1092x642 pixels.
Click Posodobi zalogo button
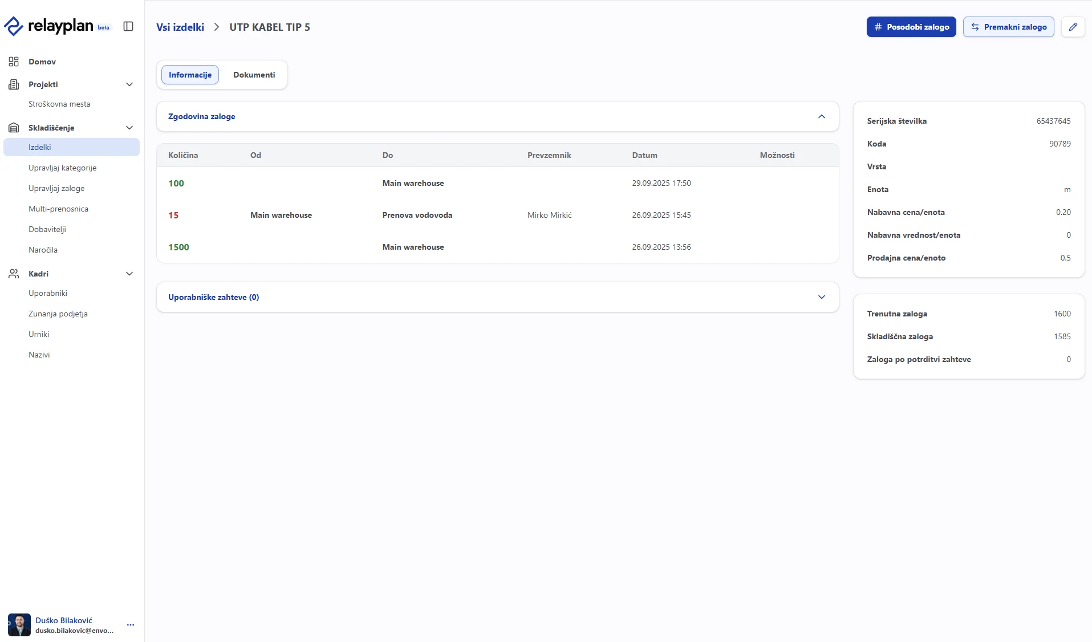pyautogui.click(x=911, y=27)
